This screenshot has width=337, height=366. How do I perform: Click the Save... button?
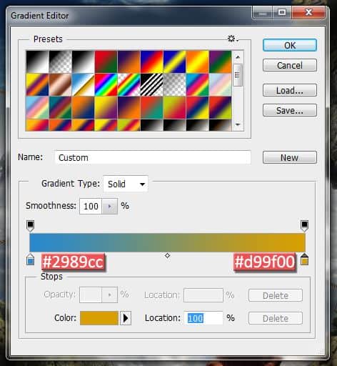pyautogui.click(x=290, y=110)
